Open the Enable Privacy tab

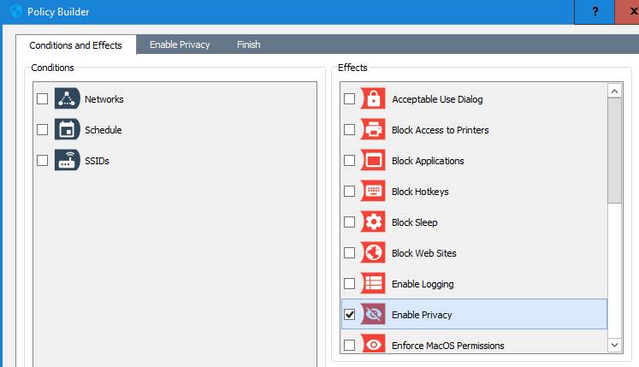[x=180, y=44]
